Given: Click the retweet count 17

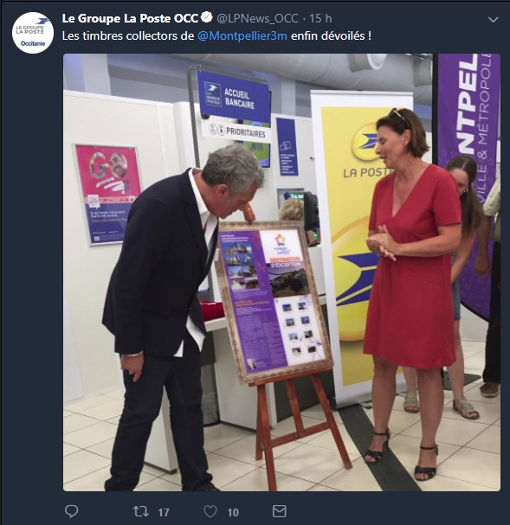Looking at the screenshot, I should tap(164, 513).
